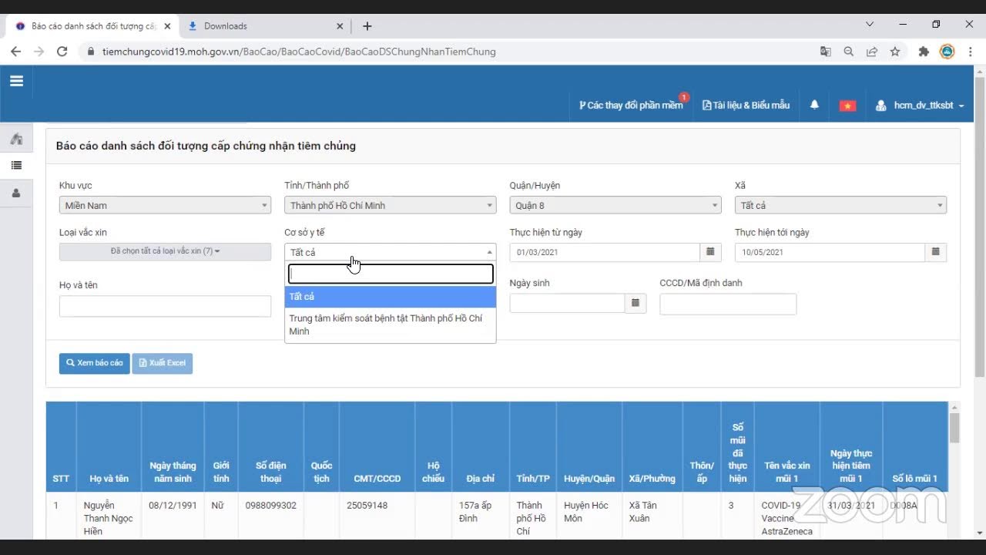
Task: Close the Downloads browser tab
Action: [x=340, y=26]
